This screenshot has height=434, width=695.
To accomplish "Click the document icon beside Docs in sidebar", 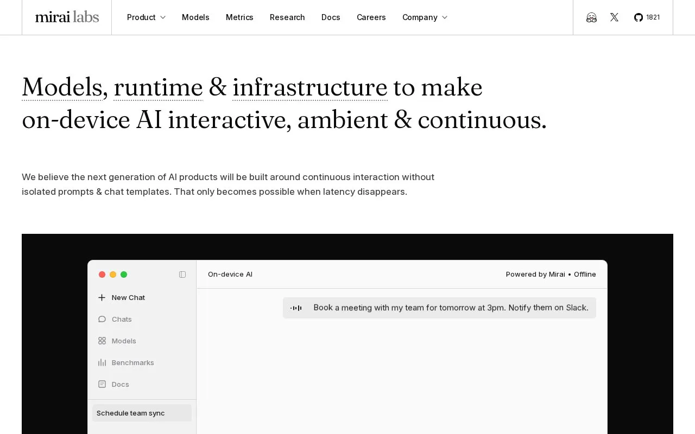I will pyautogui.click(x=102, y=384).
